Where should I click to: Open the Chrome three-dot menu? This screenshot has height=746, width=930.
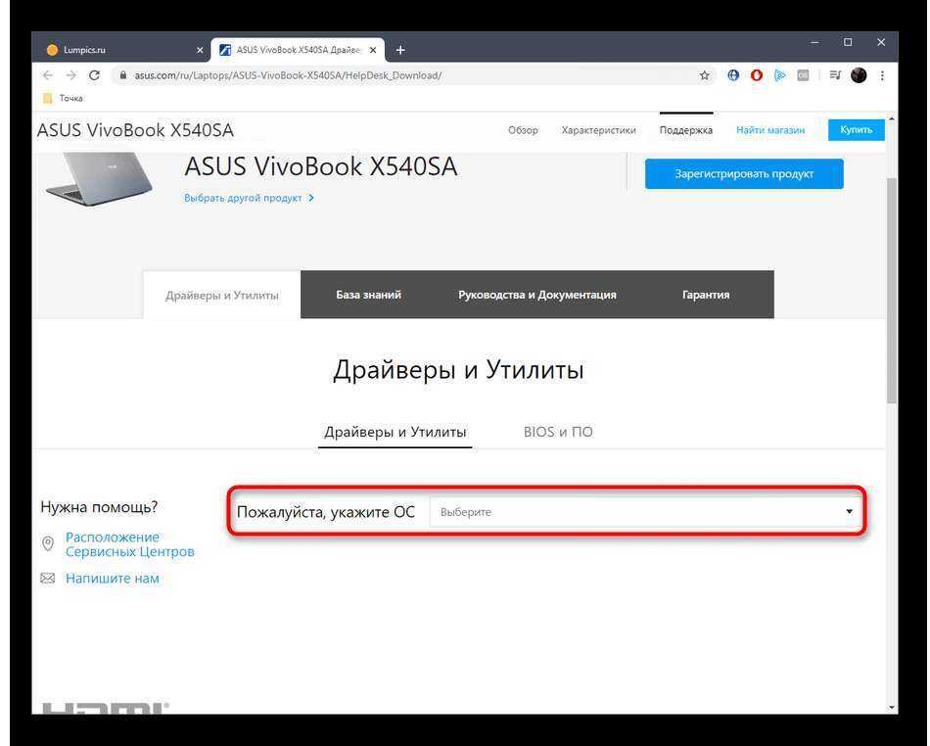[882, 75]
